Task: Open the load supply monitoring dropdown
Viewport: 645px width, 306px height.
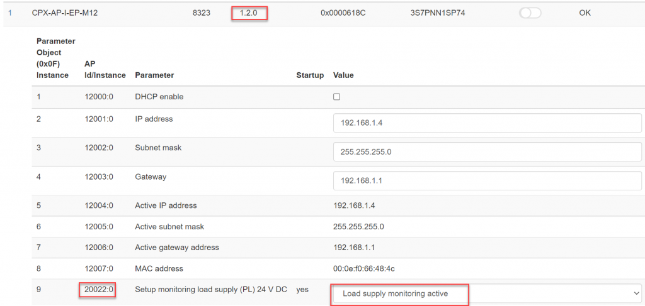Action: tap(488, 293)
